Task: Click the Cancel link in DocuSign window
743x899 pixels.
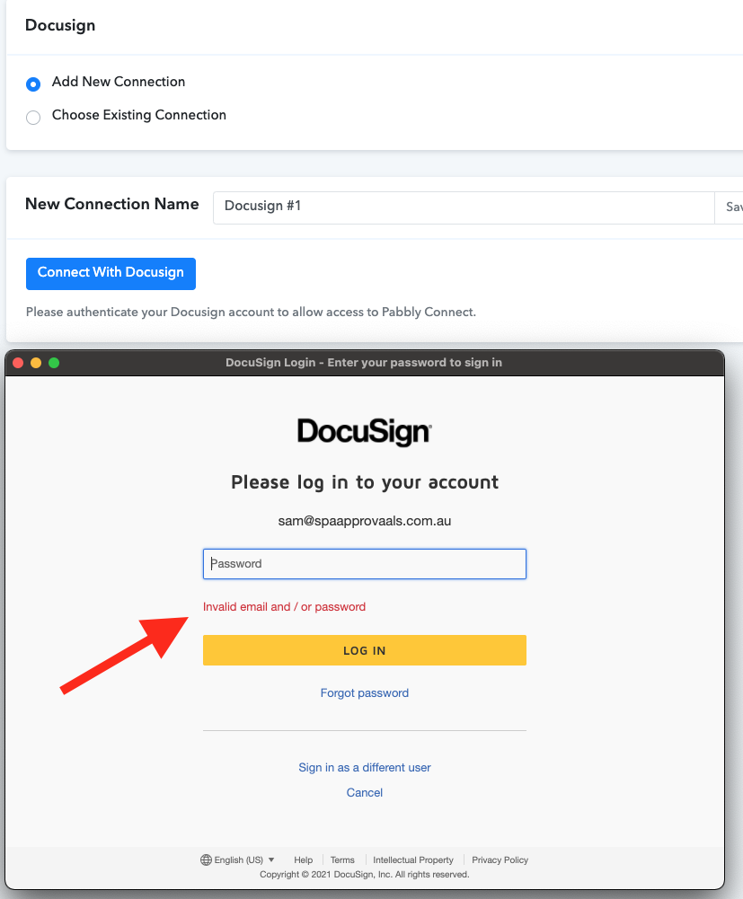Action: [365, 792]
